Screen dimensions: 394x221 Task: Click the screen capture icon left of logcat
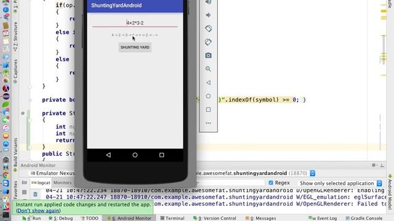[24, 182]
